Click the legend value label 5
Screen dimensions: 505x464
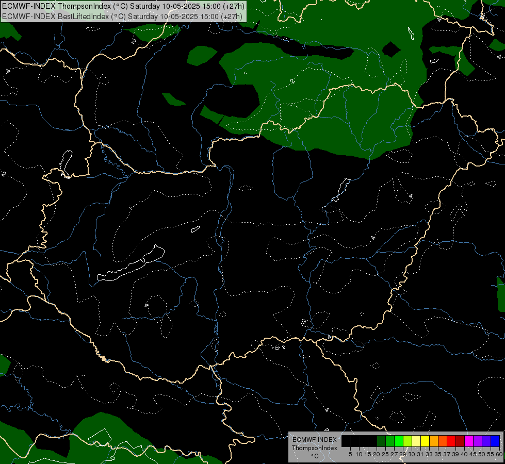coord(350,454)
